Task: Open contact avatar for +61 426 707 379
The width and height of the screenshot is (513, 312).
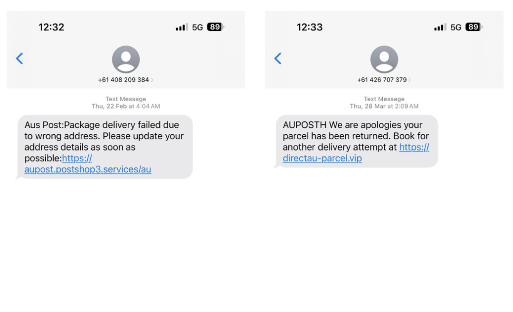Action: point(384,59)
